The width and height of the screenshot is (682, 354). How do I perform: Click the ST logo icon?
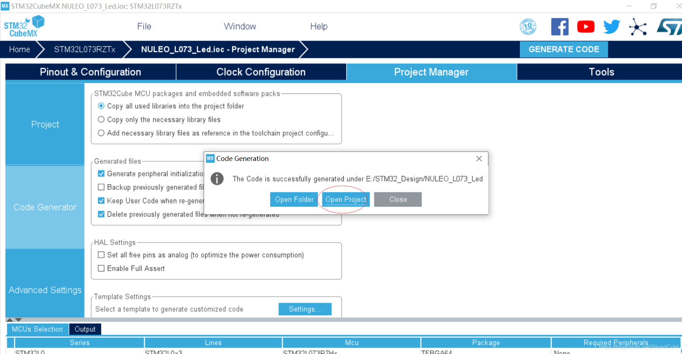[x=669, y=27]
